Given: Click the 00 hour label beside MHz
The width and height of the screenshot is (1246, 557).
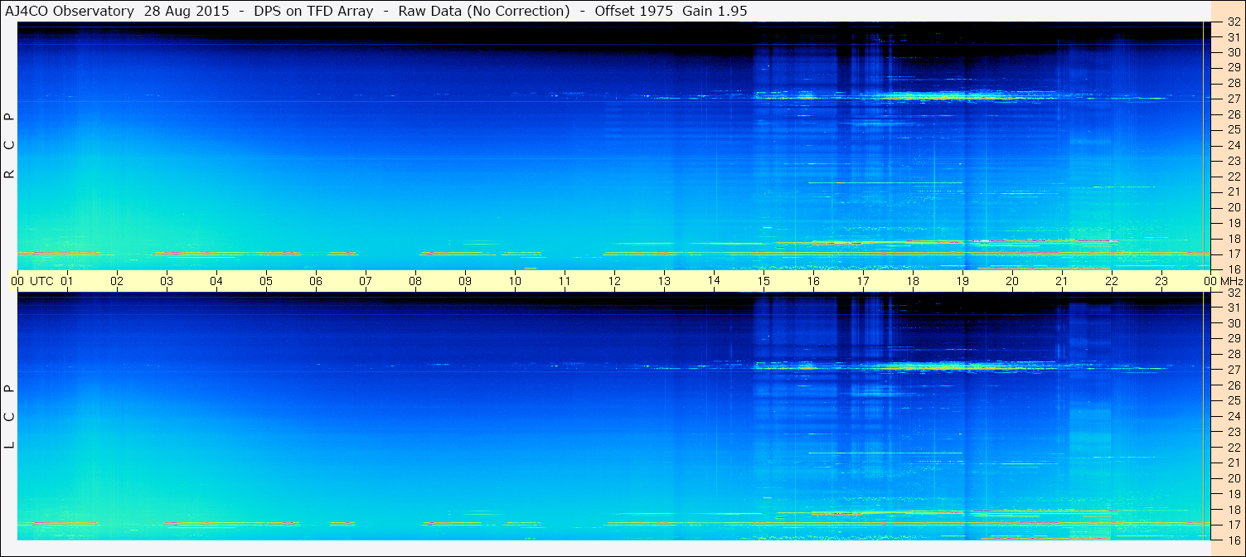Looking at the screenshot, I should click(x=1210, y=281).
